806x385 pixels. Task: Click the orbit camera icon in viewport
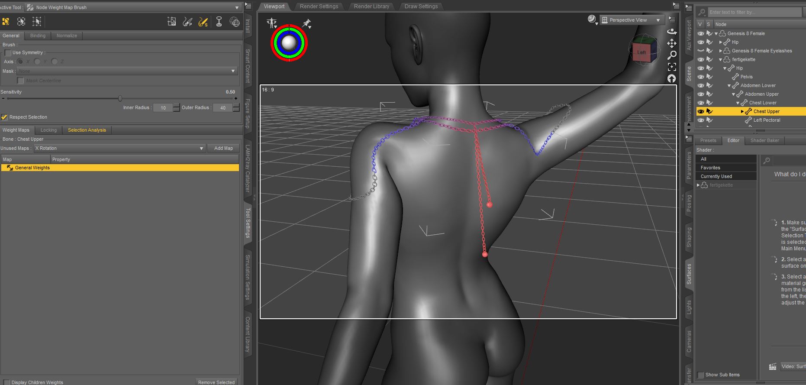pos(672,32)
